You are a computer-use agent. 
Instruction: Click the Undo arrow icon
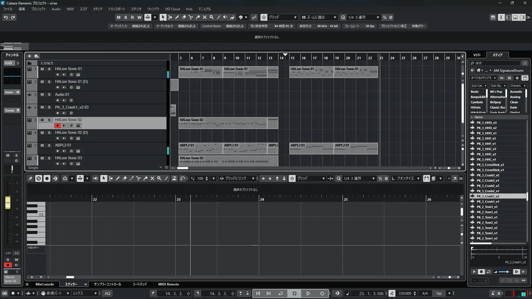click(x=6, y=17)
